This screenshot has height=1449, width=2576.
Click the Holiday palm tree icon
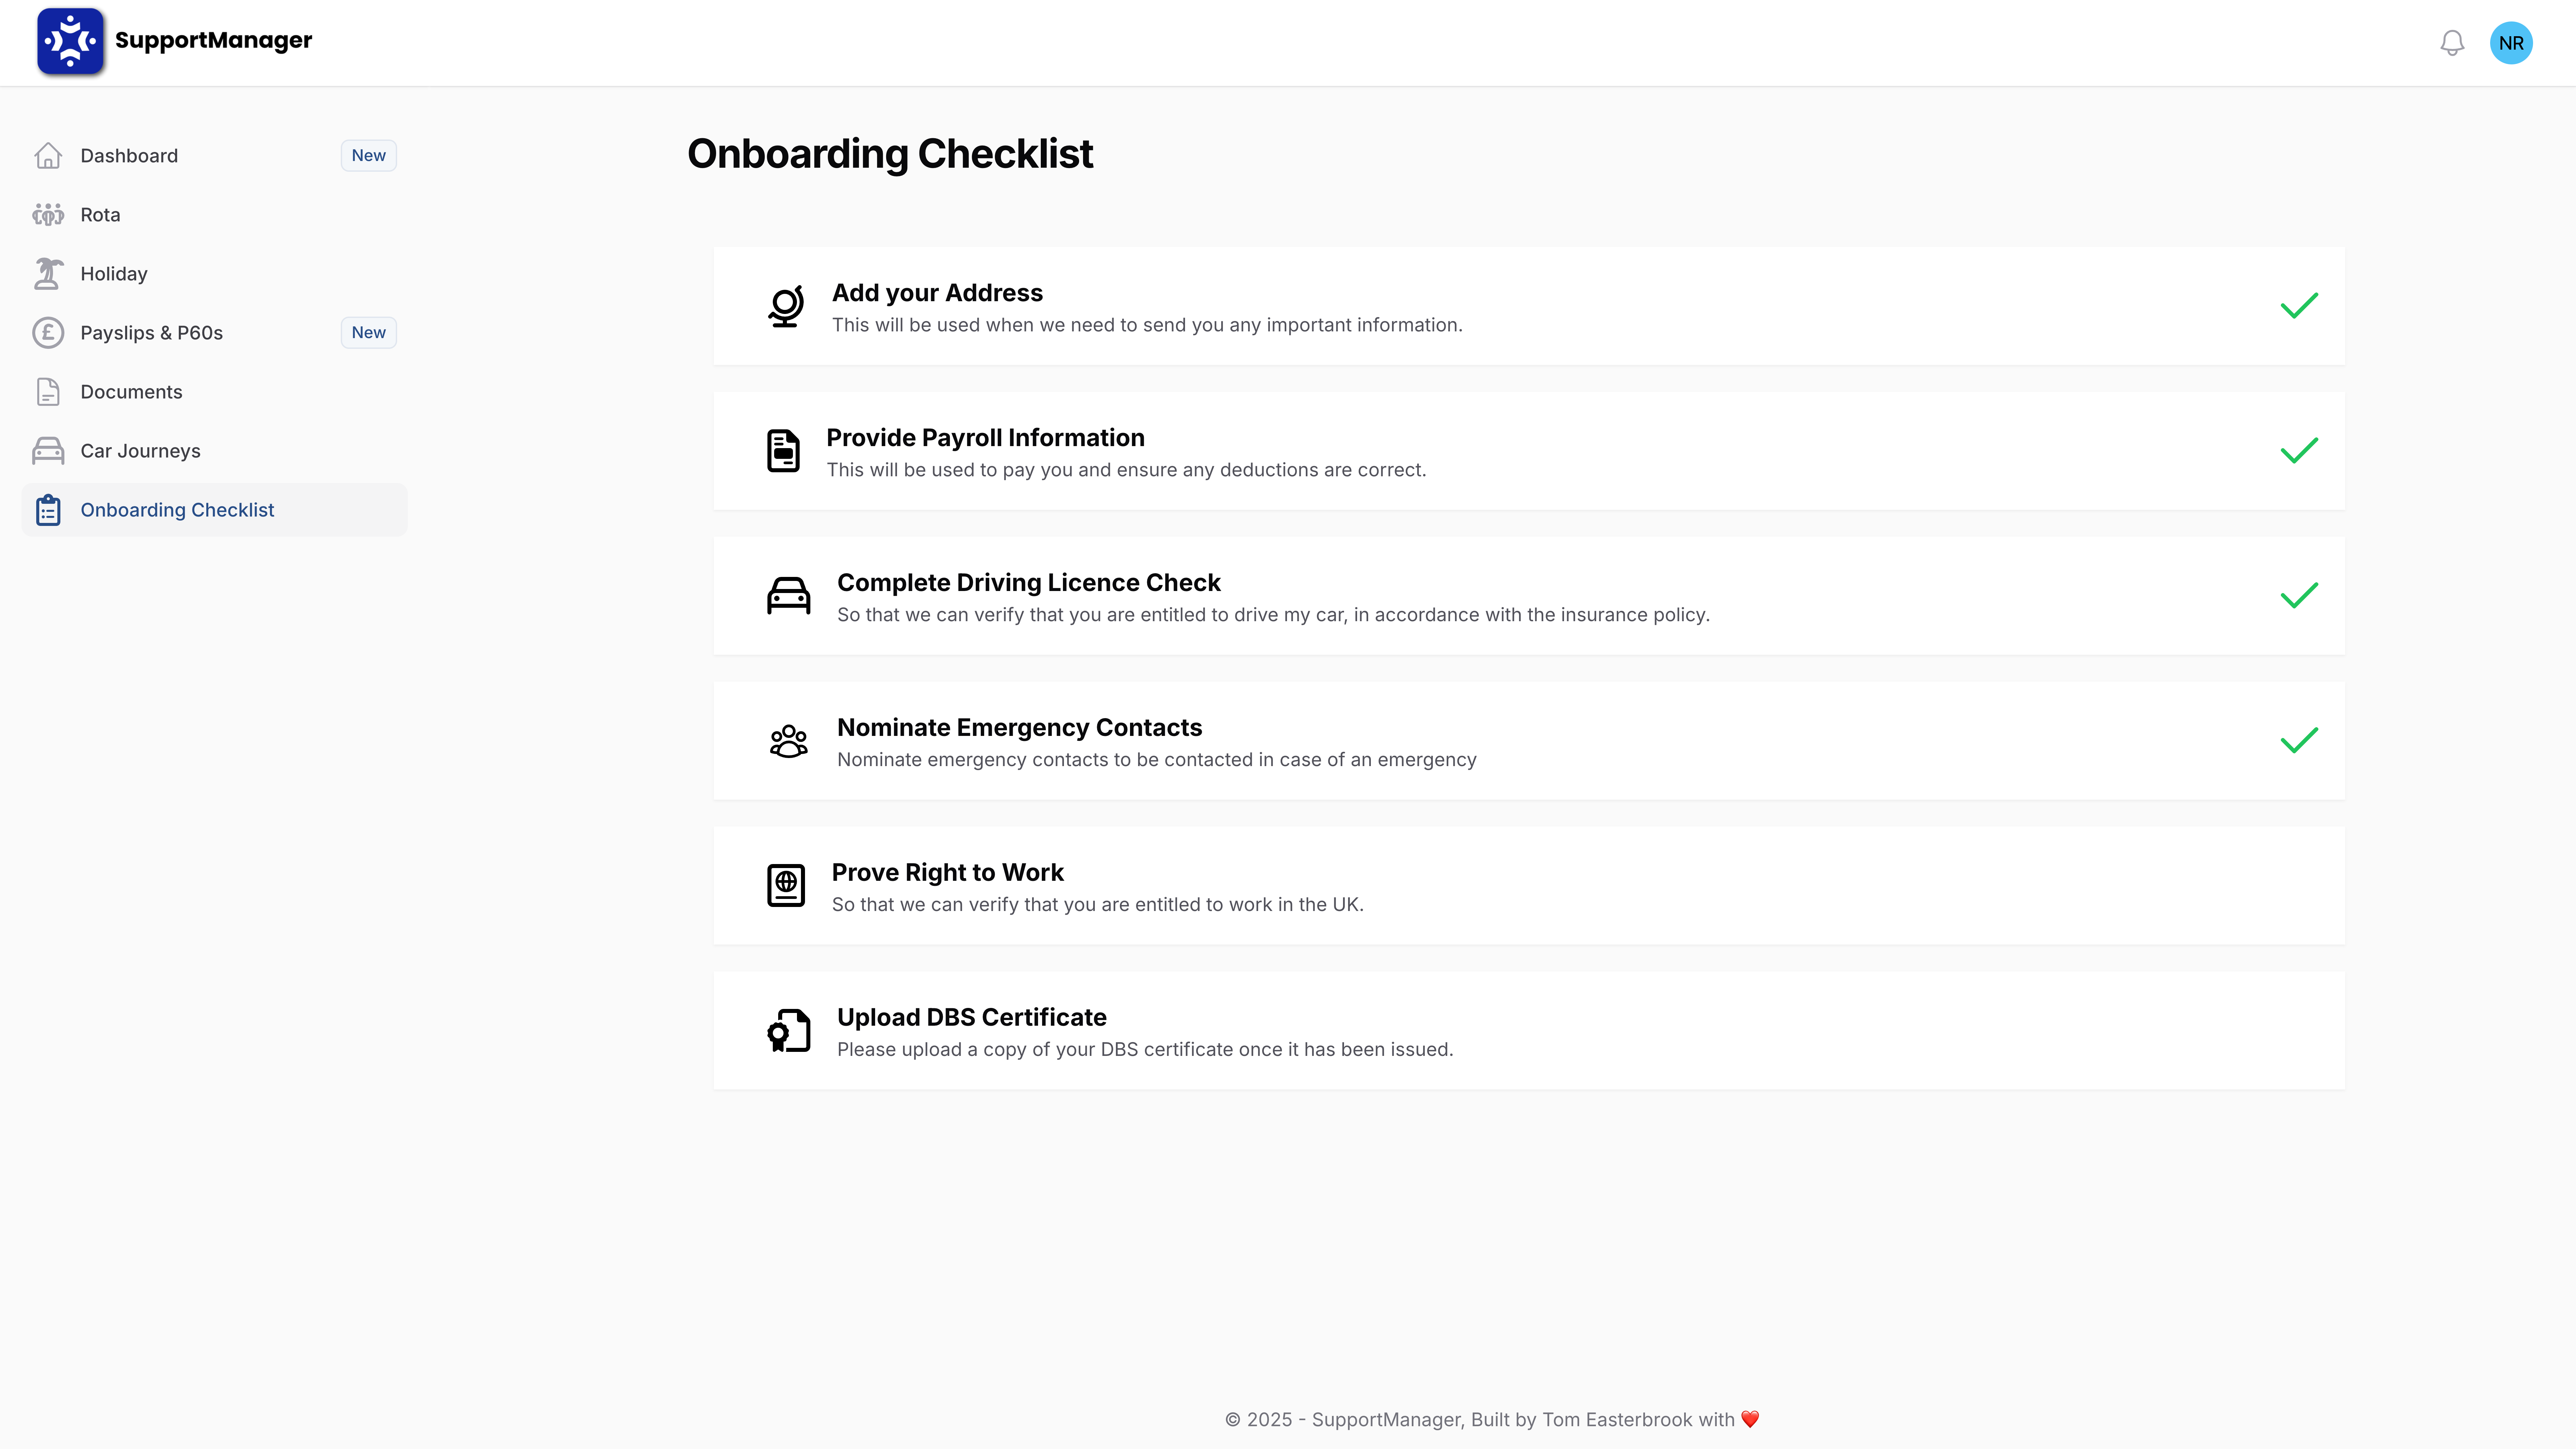click(x=48, y=274)
